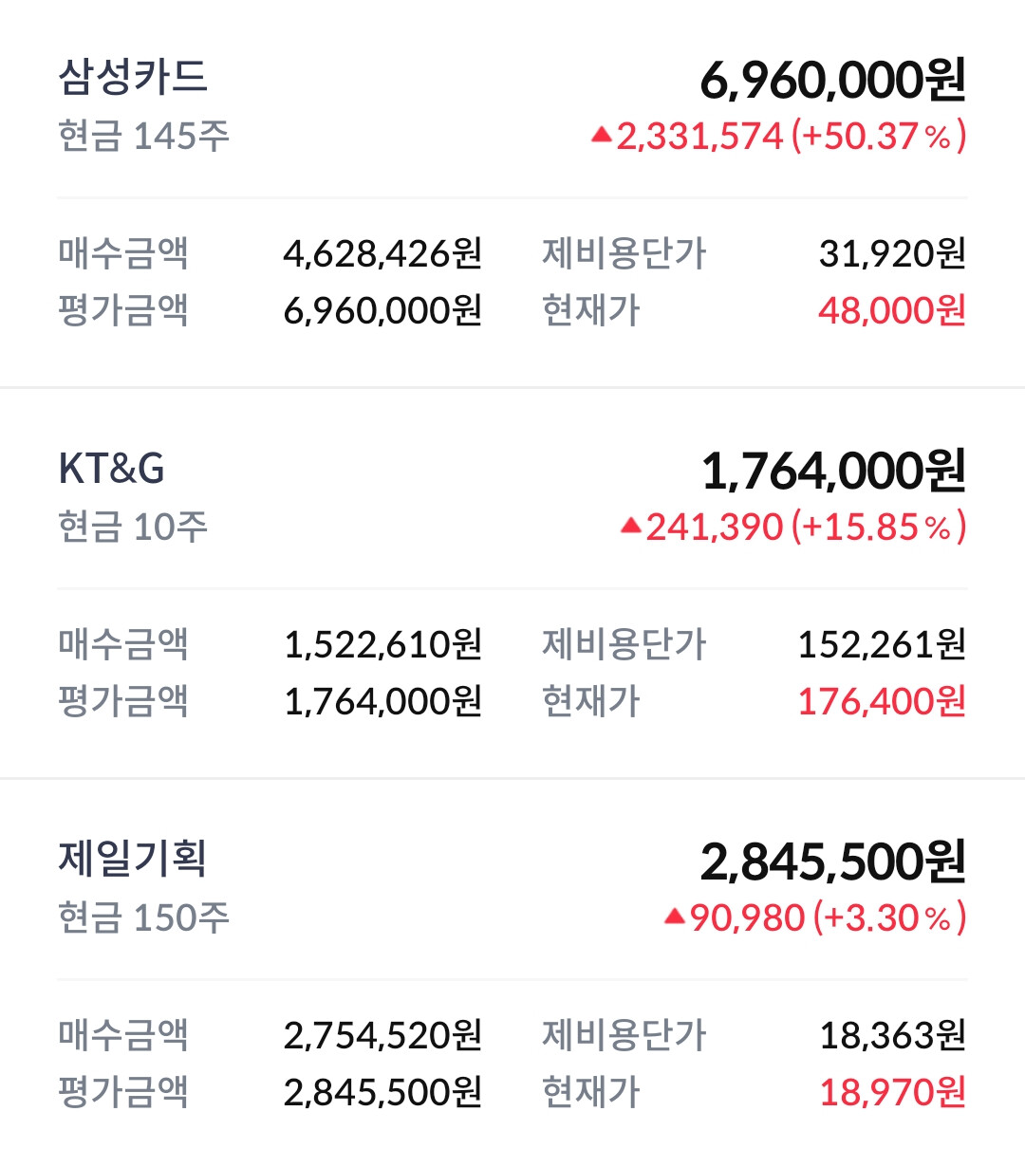Select 현금 10주 holding label
This screenshot has width=1025, height=1167.
pyautogui.click(x=133, y=527)
